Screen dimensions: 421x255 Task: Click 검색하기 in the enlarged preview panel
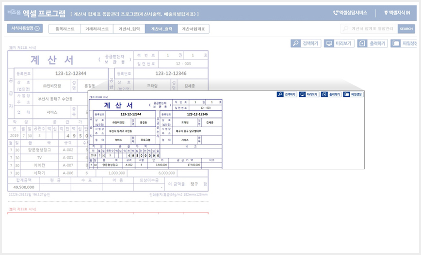[287, 94]
